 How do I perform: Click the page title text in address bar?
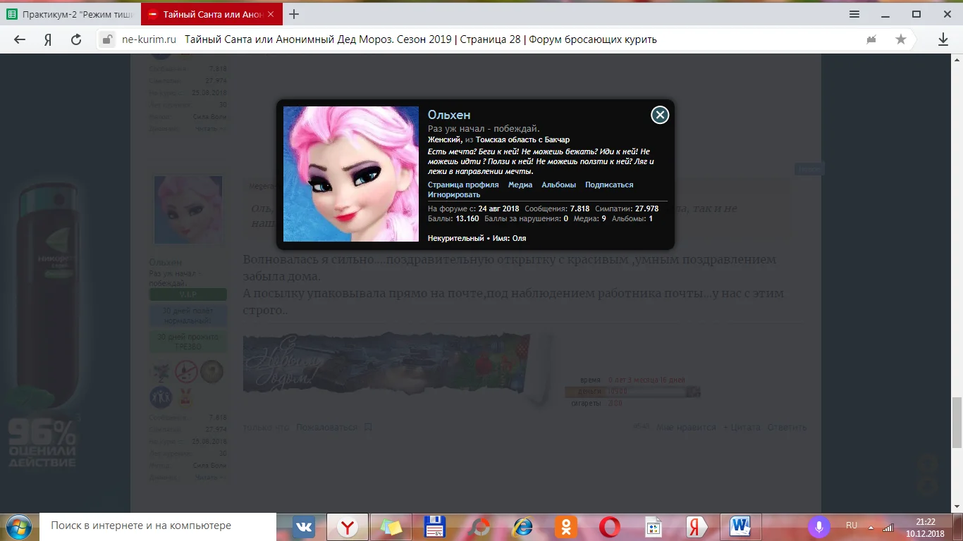click(x=421, y=39)
